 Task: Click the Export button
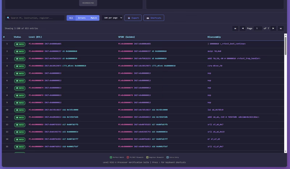(x=133, y=18)
